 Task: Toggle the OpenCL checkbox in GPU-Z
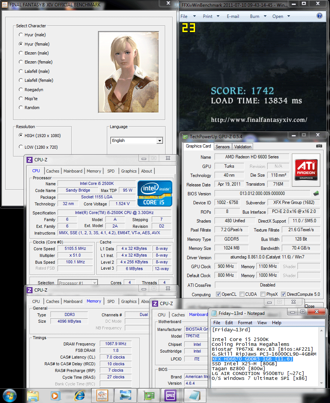point(218,294)
